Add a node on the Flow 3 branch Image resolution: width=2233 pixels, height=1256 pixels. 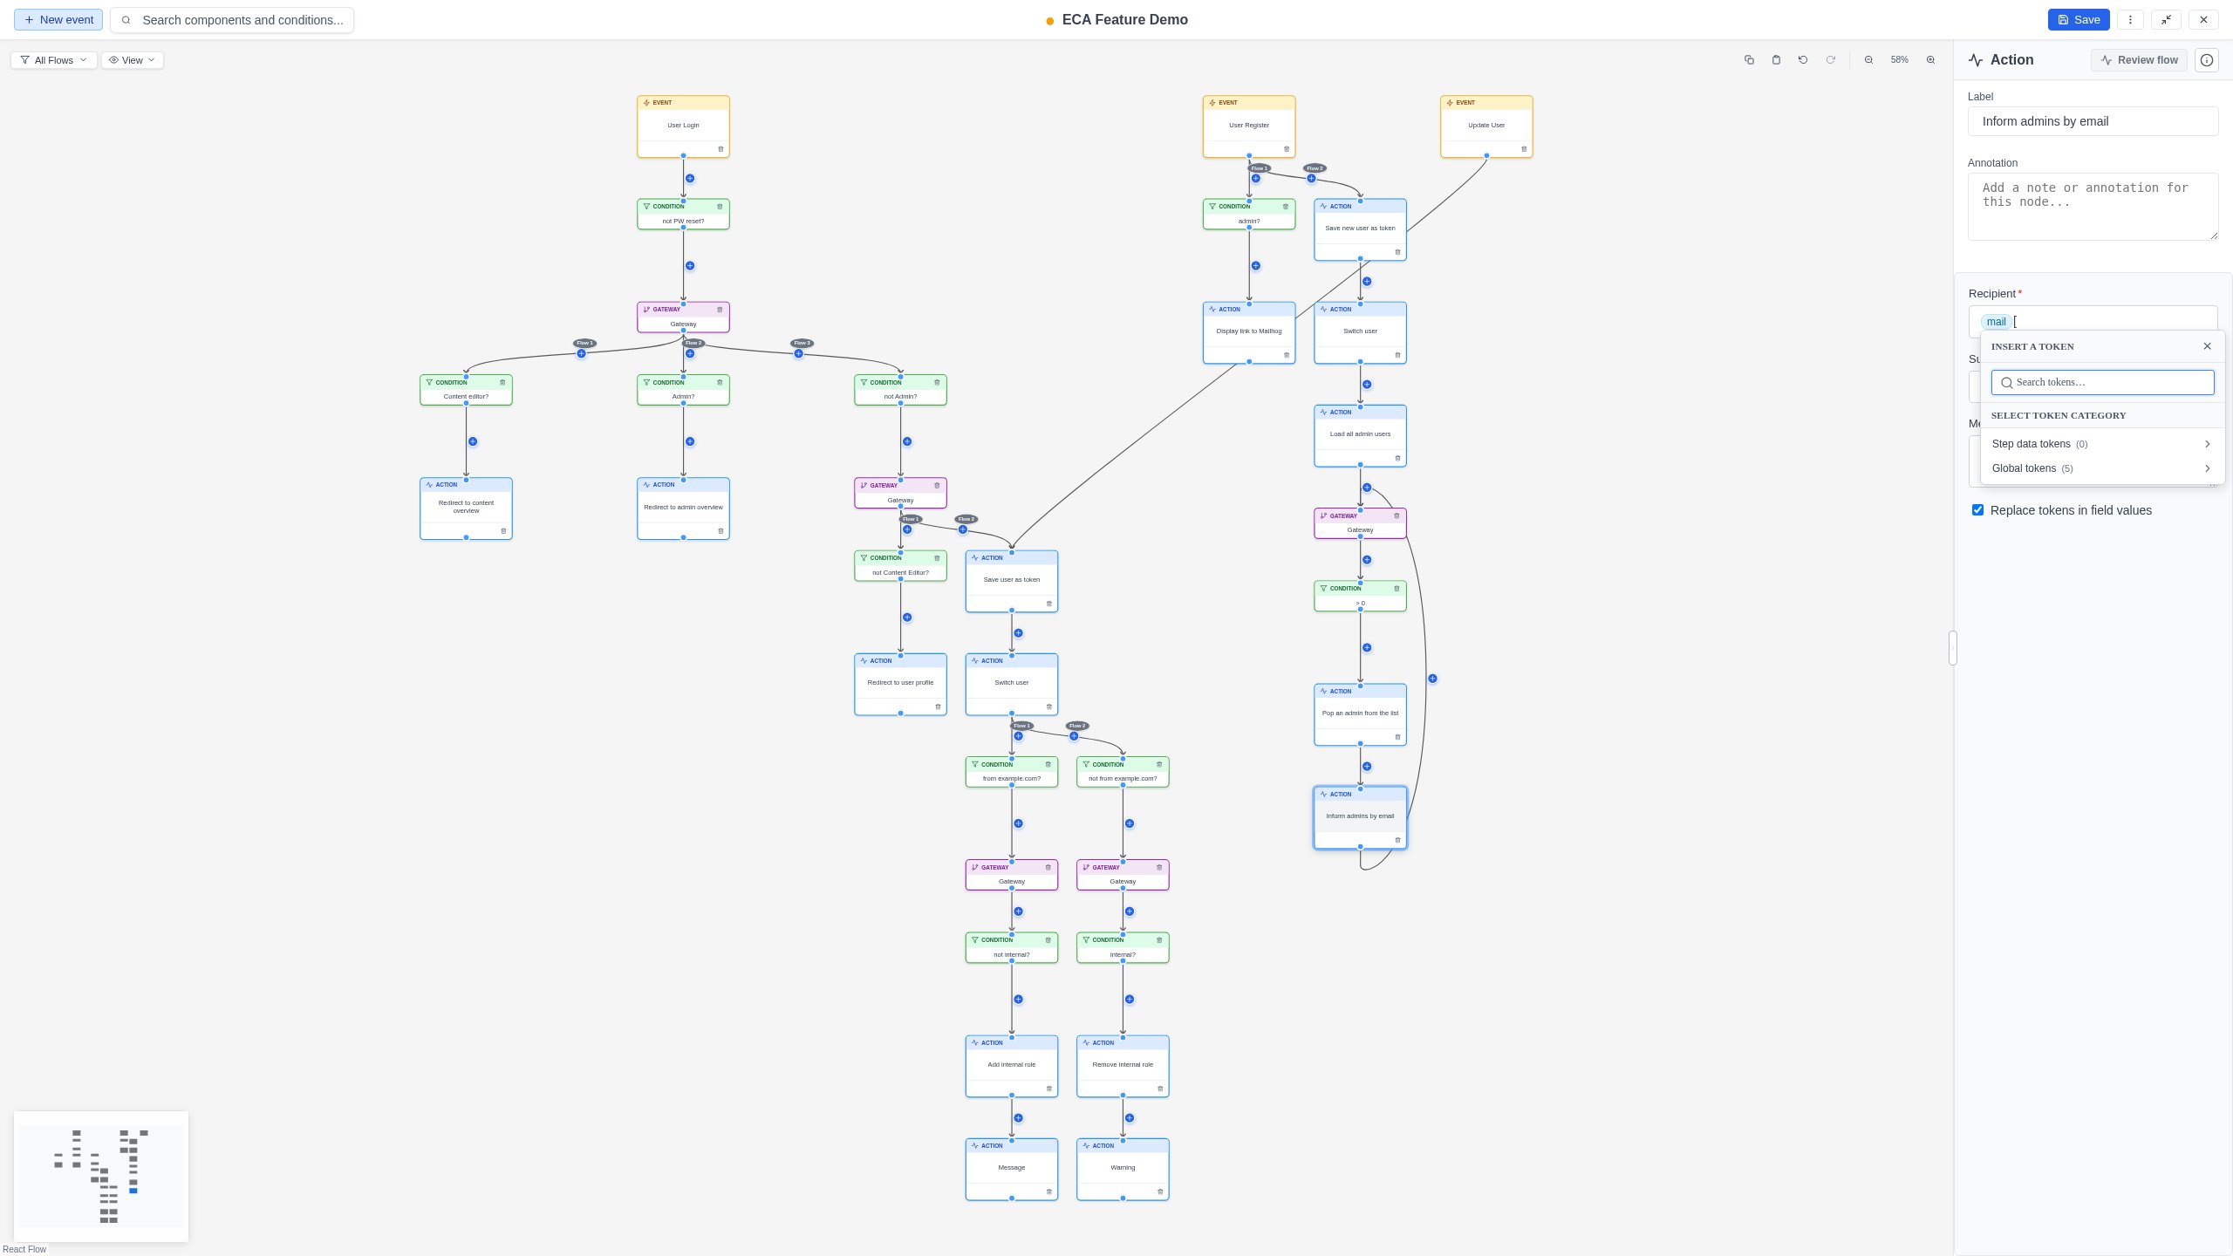click(798, 353)
